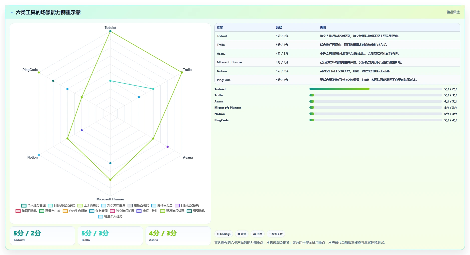The image size is (470, 255).
Task: Click the 说明 table column header
Action: (x=323, y=28)
